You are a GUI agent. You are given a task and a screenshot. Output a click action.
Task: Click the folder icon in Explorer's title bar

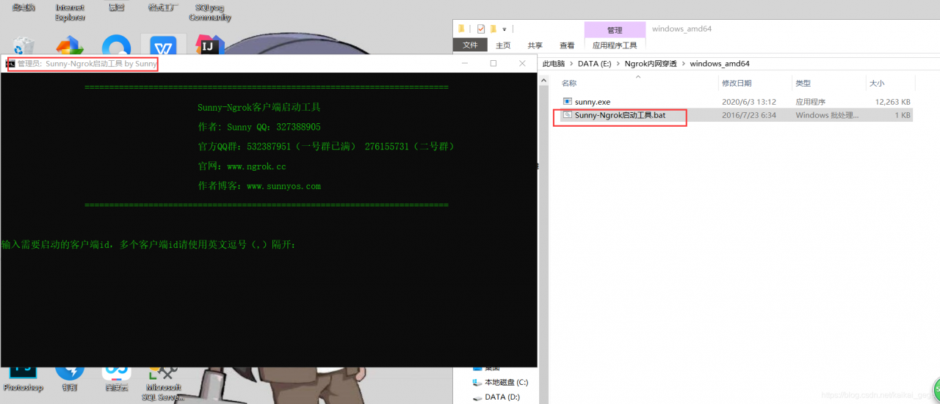[461, 29]
